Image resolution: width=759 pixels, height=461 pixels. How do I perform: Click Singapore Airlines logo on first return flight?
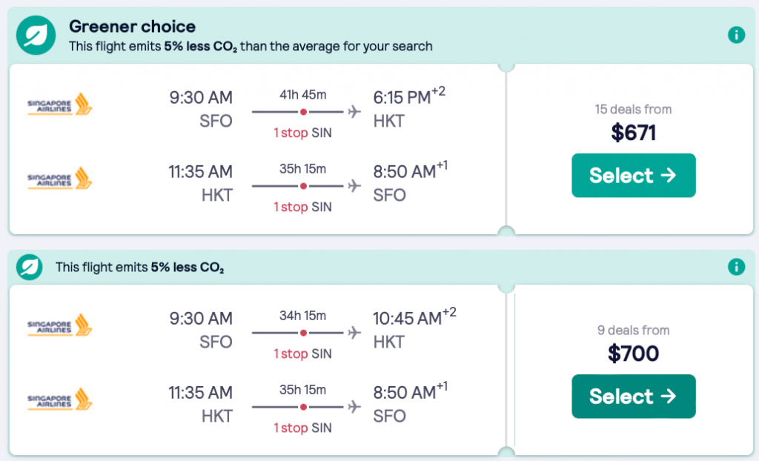60,179
